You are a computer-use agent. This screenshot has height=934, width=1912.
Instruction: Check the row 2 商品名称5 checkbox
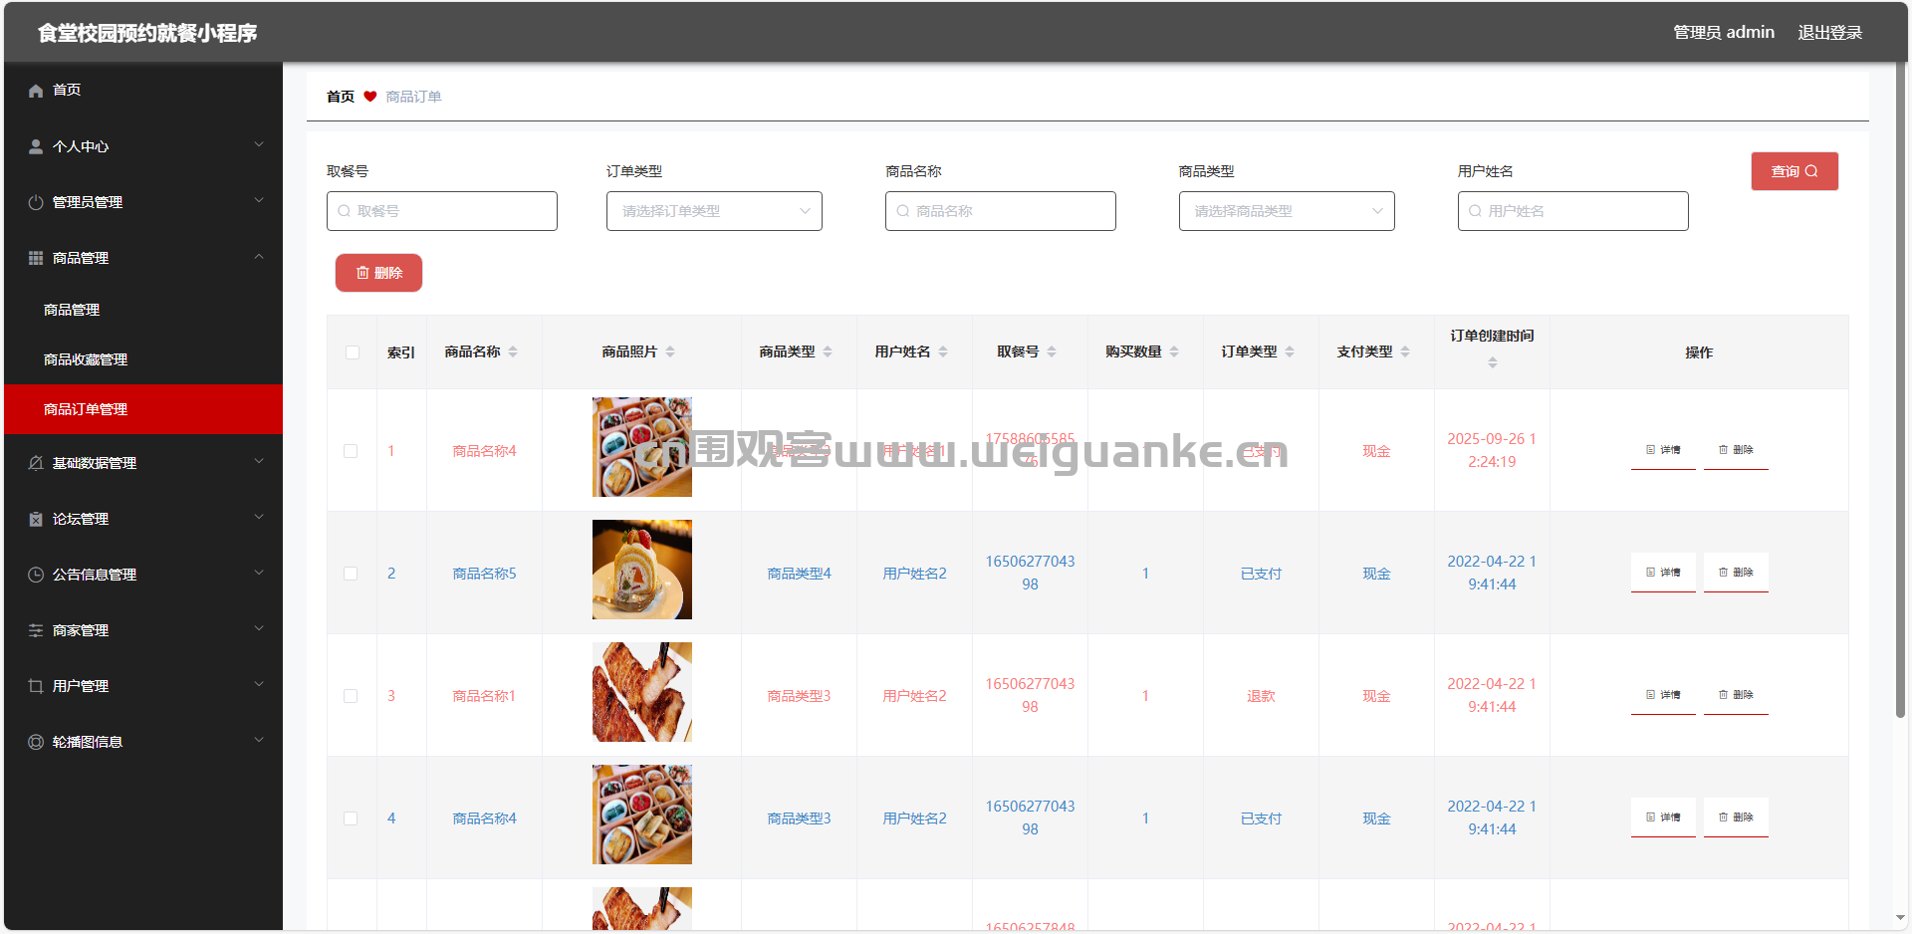coord(351,574)
